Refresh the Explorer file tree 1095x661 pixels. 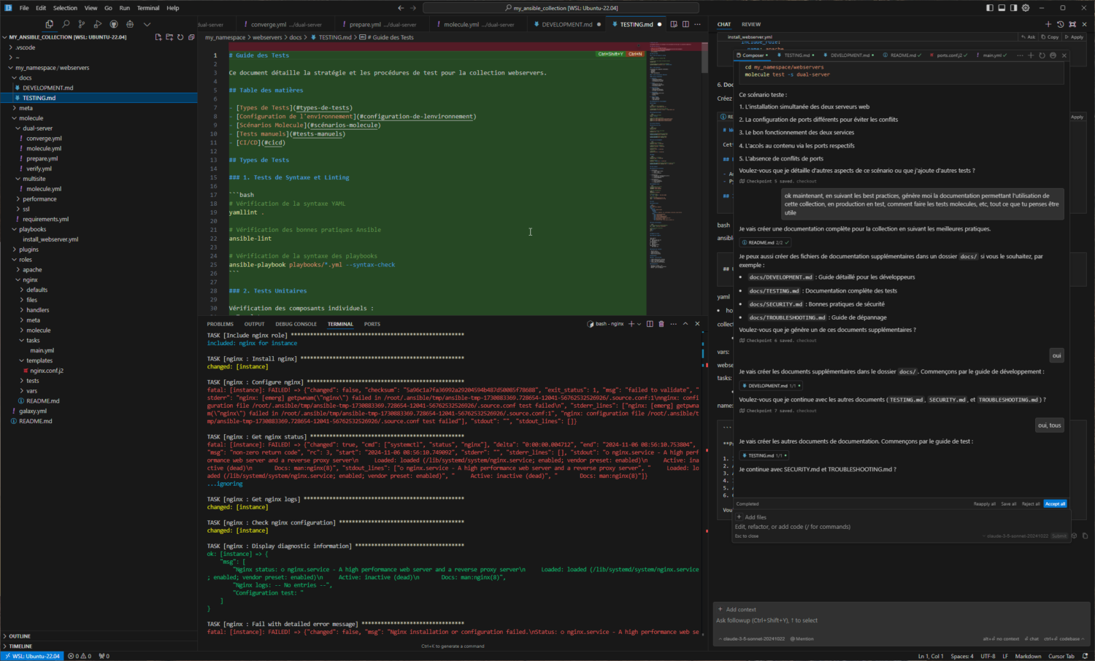pos(180,37)
